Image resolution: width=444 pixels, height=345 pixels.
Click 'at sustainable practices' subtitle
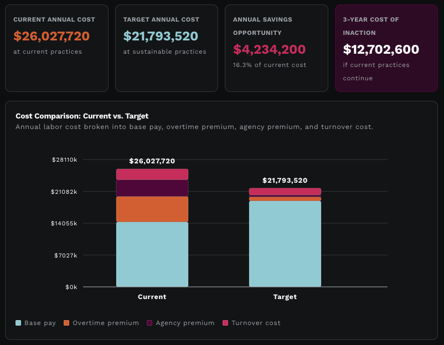click(x=164, y=52)
